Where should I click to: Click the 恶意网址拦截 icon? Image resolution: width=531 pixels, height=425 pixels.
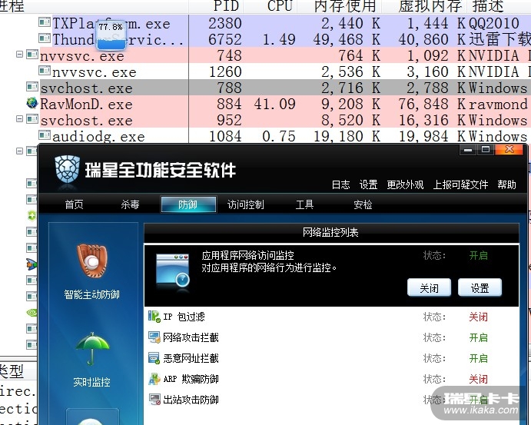coord(154,358)
